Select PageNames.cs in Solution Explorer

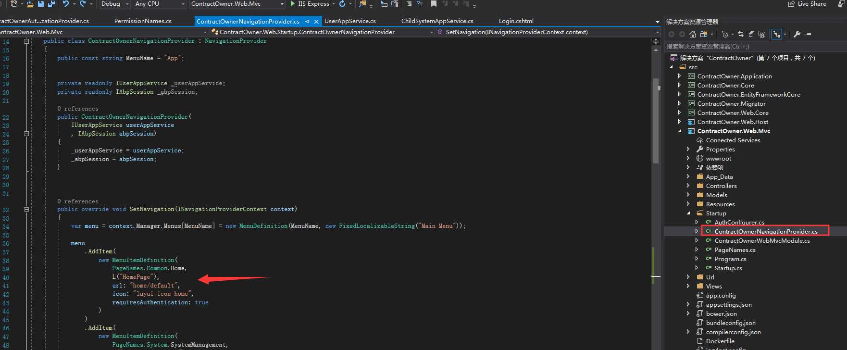point(735,250)
